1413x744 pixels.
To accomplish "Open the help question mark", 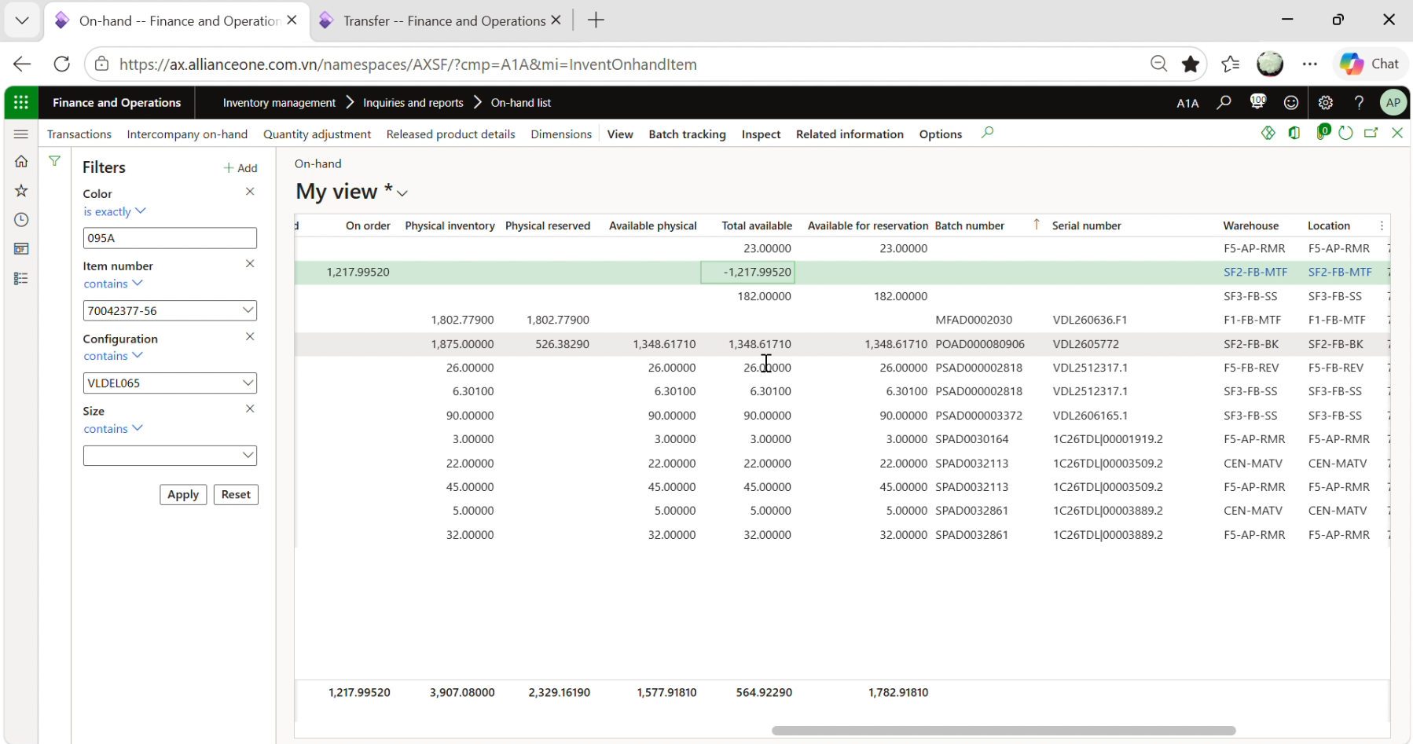I will pyautogui.click(x=1360, y=103).
